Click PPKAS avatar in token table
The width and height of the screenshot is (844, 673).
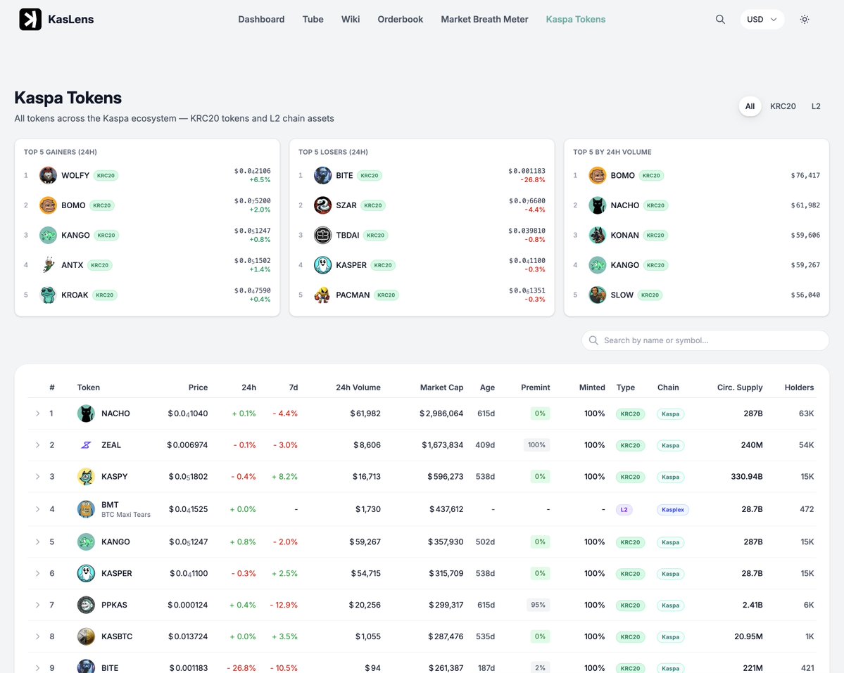pyautogui.click(x=86, y=605)
